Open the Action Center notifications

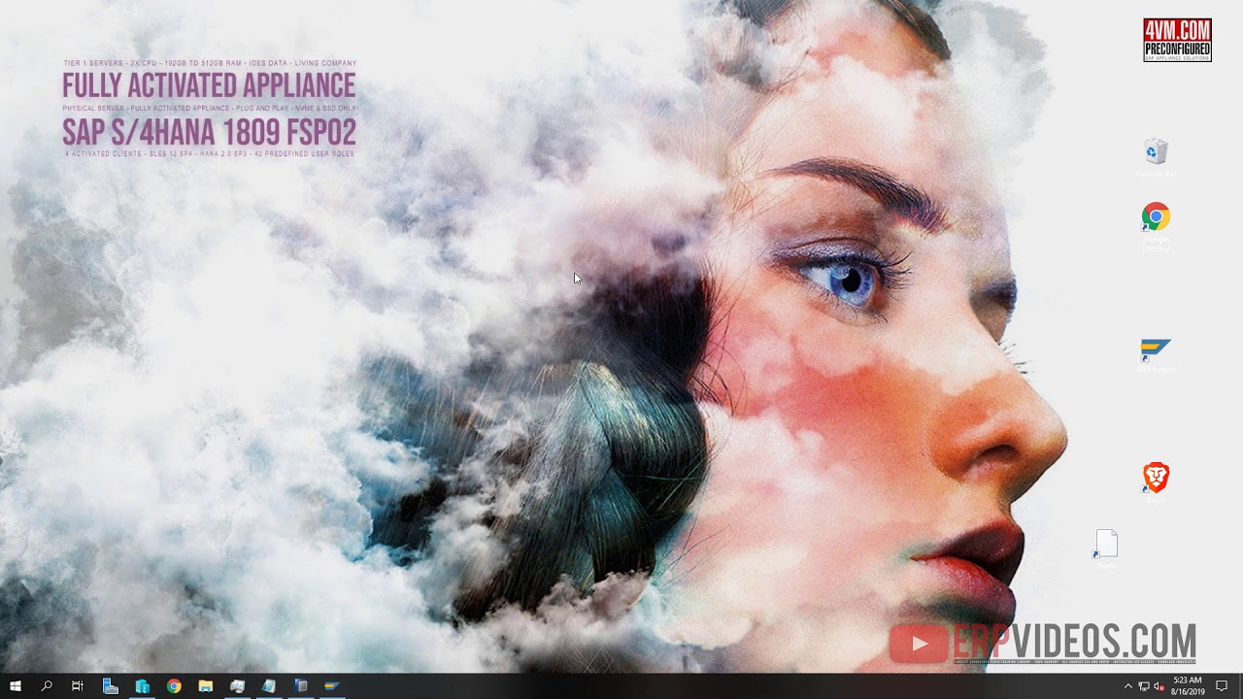tap(1222, 685)
